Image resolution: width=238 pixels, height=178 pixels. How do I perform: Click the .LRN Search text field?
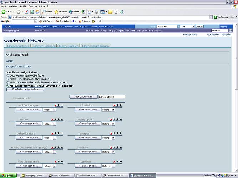(x=167, y=26)
